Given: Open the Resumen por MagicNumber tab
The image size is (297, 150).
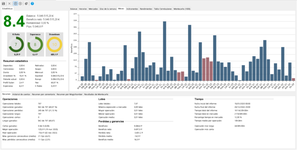Looking at the screenshot, I should [70, 94].
